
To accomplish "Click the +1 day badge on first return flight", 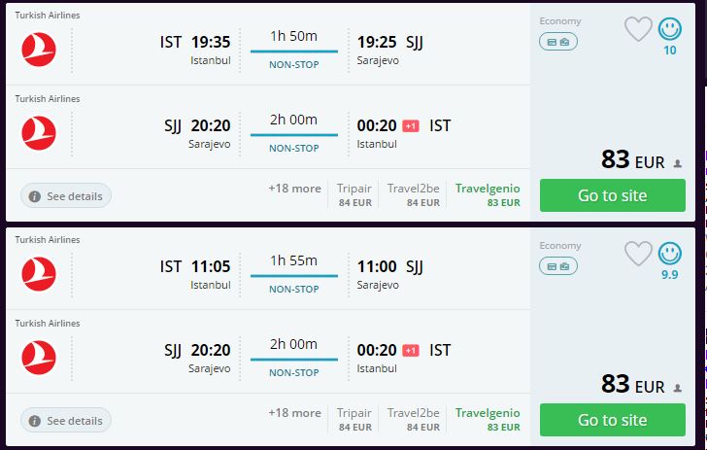I will click(410, 126).
